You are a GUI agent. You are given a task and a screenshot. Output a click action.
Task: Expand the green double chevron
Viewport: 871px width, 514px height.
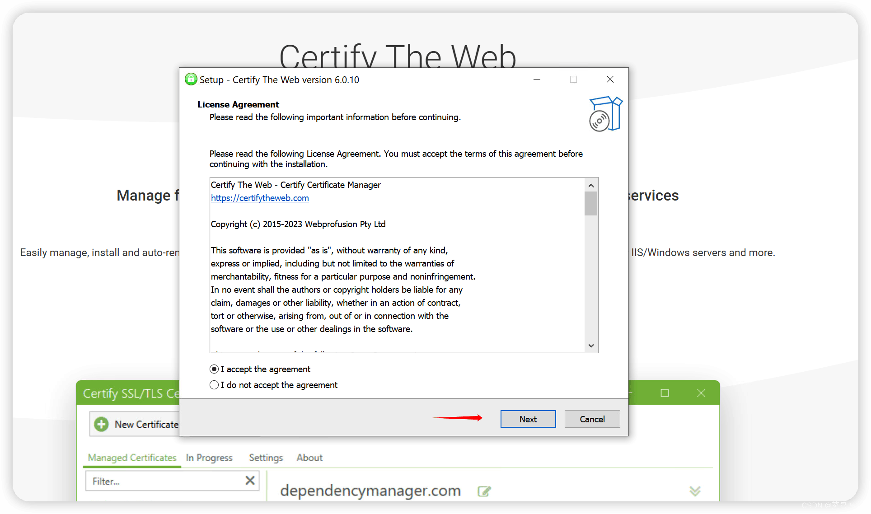695,491
